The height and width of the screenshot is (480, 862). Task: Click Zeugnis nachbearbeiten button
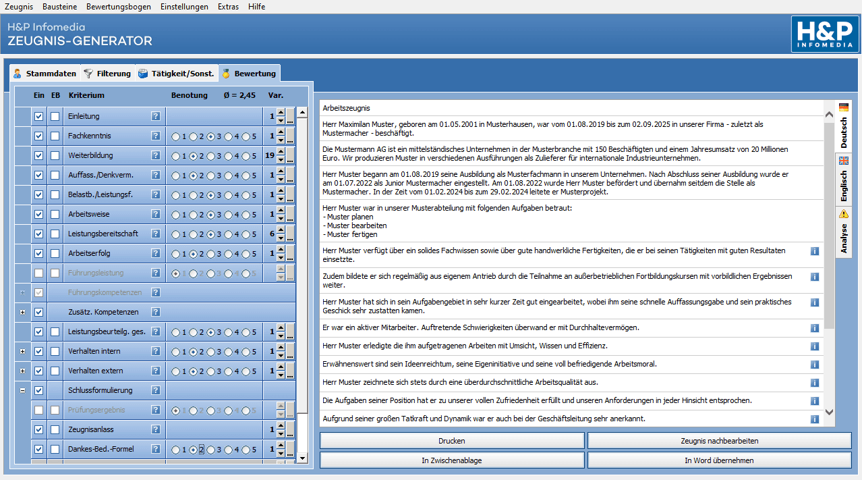(720, 441)
